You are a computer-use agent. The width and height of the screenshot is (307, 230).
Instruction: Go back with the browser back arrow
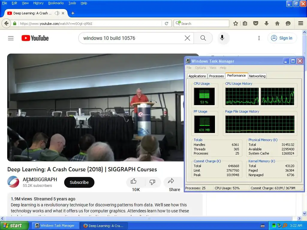6,23
